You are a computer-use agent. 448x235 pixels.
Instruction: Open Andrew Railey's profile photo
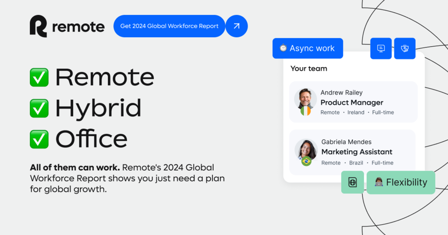306,99
